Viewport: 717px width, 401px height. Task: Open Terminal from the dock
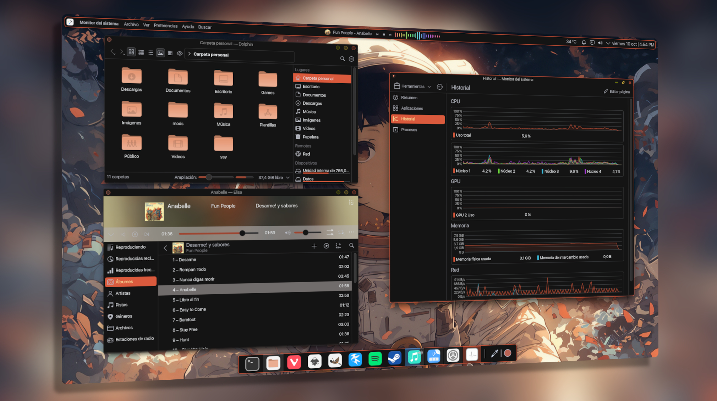(252, 363)
